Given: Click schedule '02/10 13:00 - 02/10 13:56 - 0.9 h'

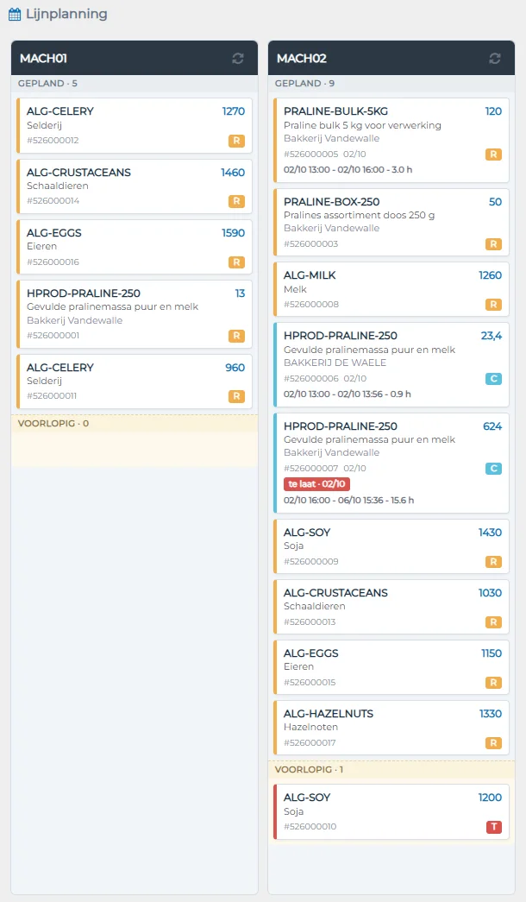Looking at the screenshot, I should [x=348, y=394].
